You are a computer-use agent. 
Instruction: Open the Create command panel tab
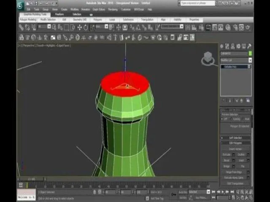click(x=222, y=46)
